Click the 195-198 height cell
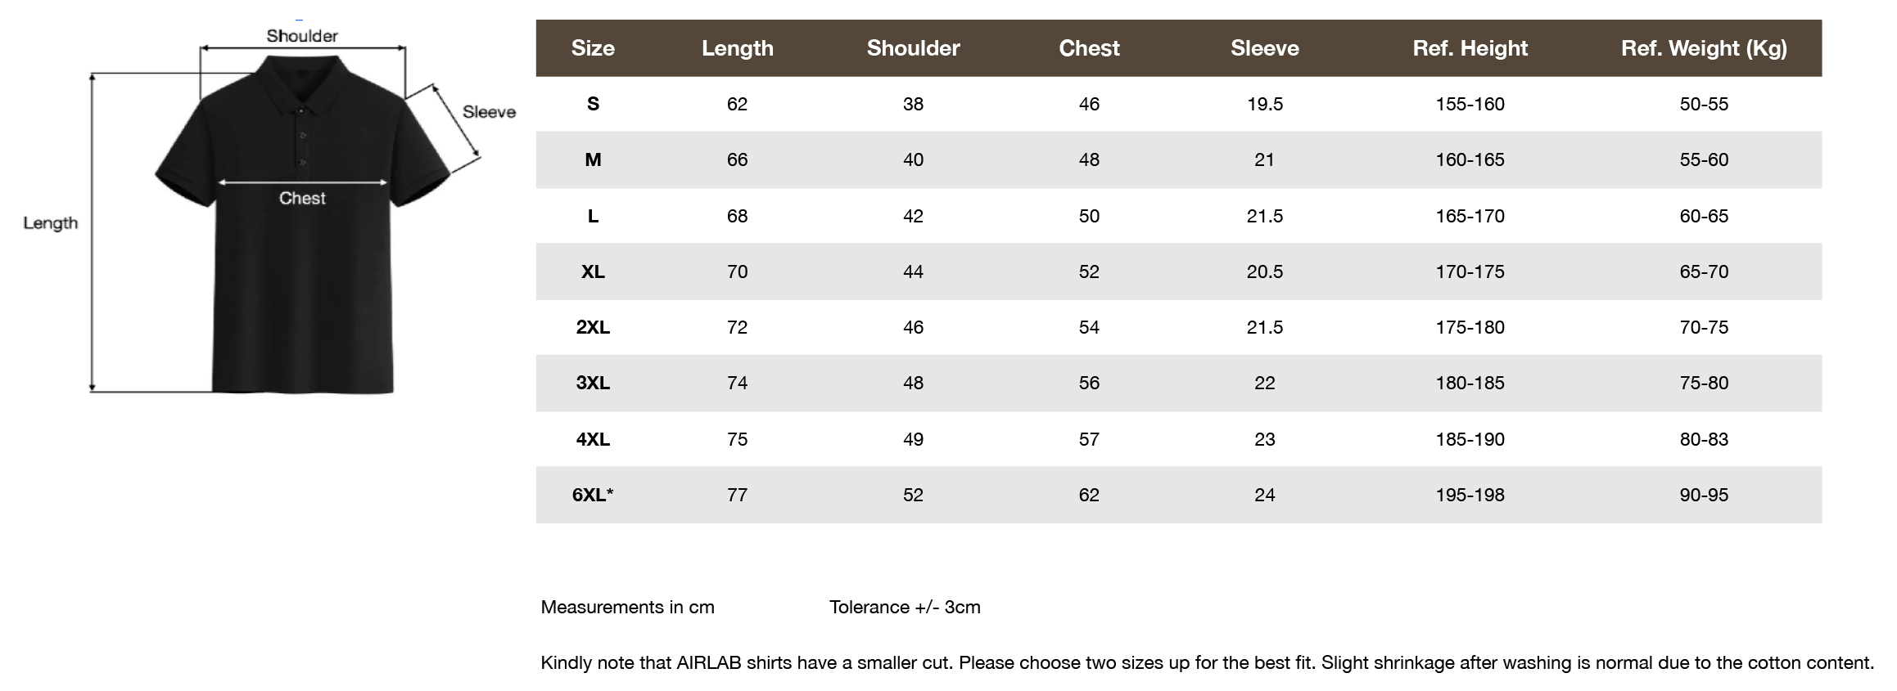1897x691 pixels. tap(1470, 495)
